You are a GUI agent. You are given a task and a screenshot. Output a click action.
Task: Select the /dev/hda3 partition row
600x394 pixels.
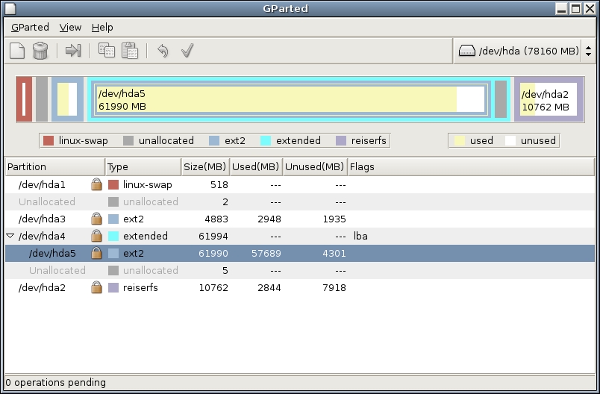pyautogui.click(x=300, y=219)
